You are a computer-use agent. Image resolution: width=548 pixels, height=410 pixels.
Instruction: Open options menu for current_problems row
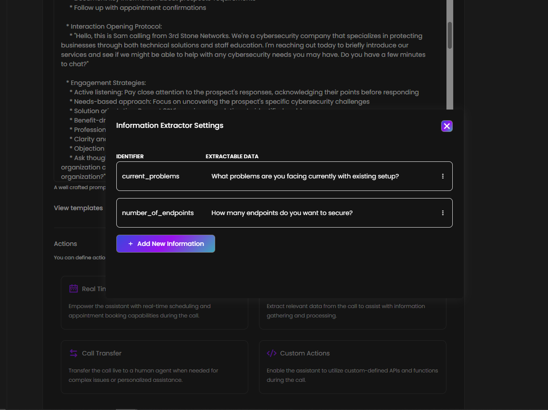pos(442,176)
